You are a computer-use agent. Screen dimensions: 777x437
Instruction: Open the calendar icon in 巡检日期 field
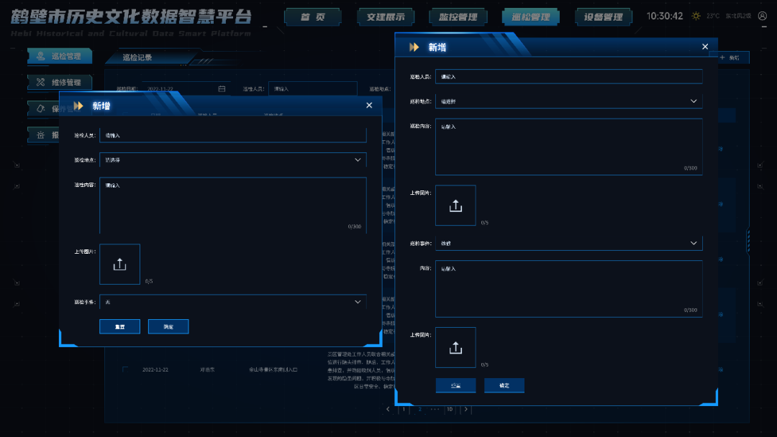tap(222, 88)
